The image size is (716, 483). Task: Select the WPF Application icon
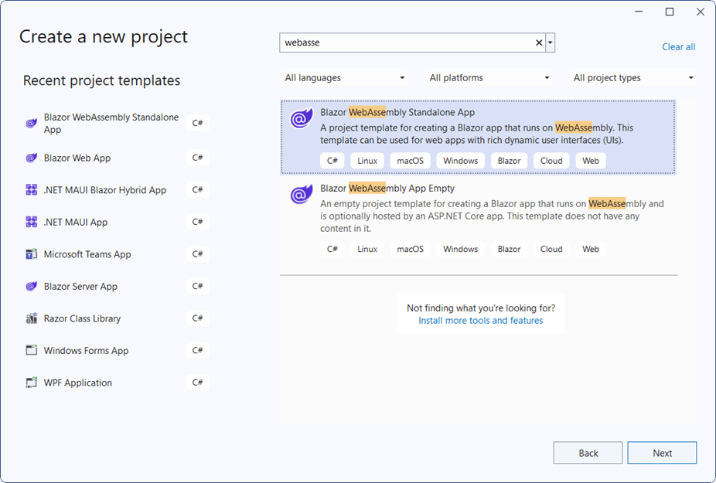31,382
